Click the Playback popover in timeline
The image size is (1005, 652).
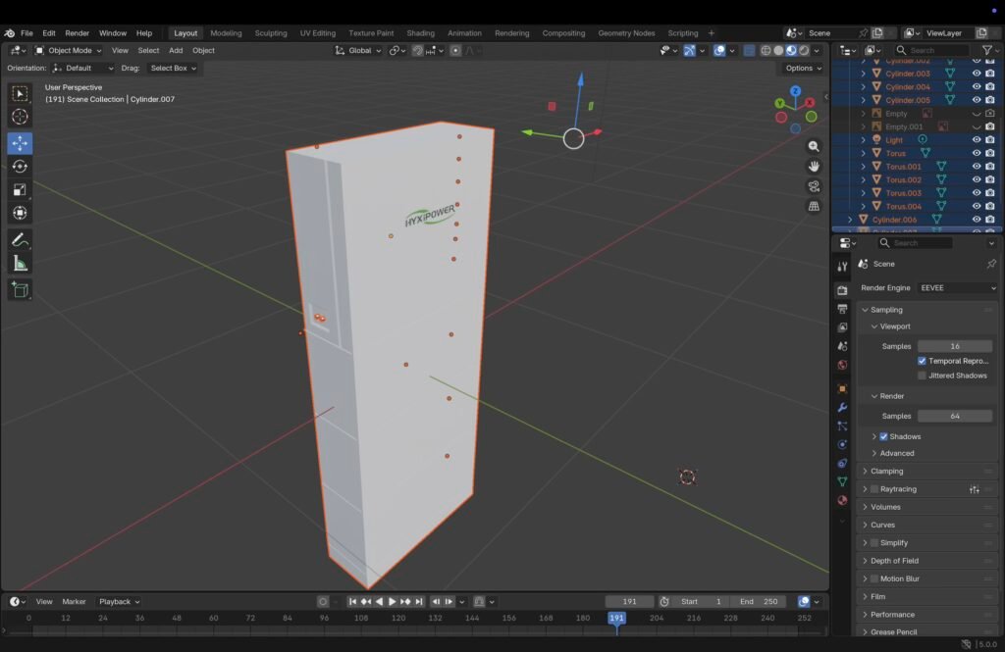point(119,601)
